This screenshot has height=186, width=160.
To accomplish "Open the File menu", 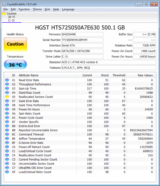I will point(5,9).
